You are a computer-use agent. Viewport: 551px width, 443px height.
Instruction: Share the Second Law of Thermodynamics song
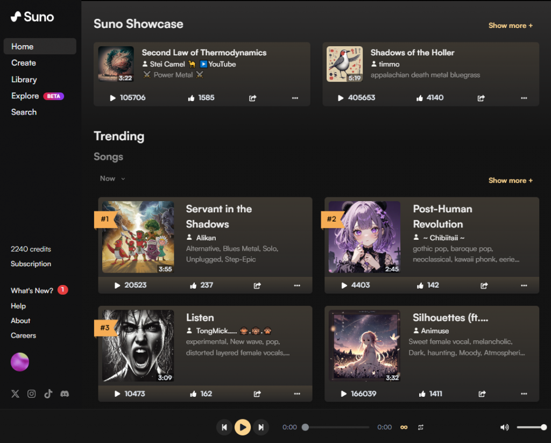[253, 98]
